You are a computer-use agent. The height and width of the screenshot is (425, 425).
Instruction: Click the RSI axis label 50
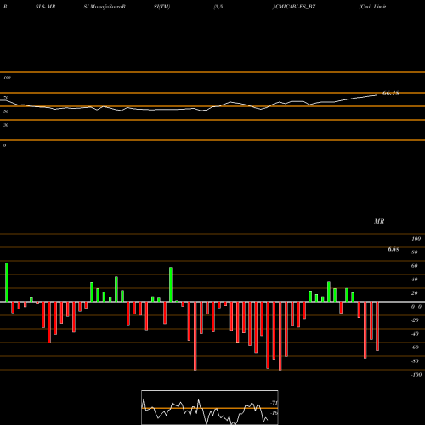(6, 111)
